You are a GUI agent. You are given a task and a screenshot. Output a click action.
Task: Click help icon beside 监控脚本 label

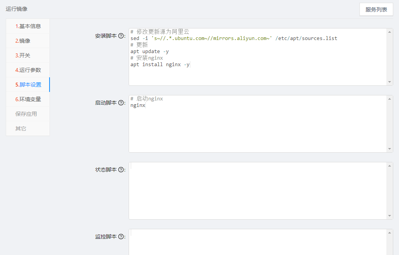121,237
